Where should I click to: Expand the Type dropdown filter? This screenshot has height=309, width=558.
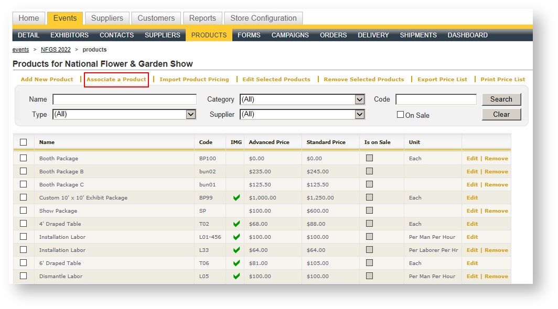(x=124, y=114)
